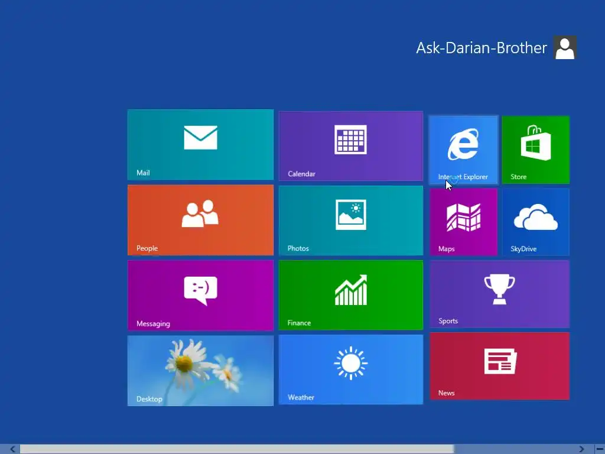Open the Sports tile
The image size is (605, 454).
point(500,294)
